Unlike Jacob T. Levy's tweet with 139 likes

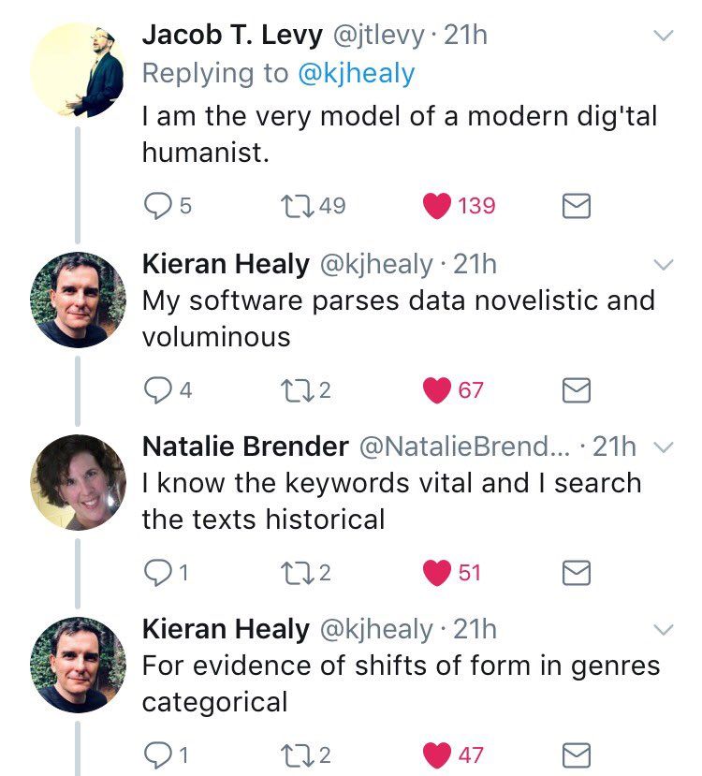[x=436, y=205]
